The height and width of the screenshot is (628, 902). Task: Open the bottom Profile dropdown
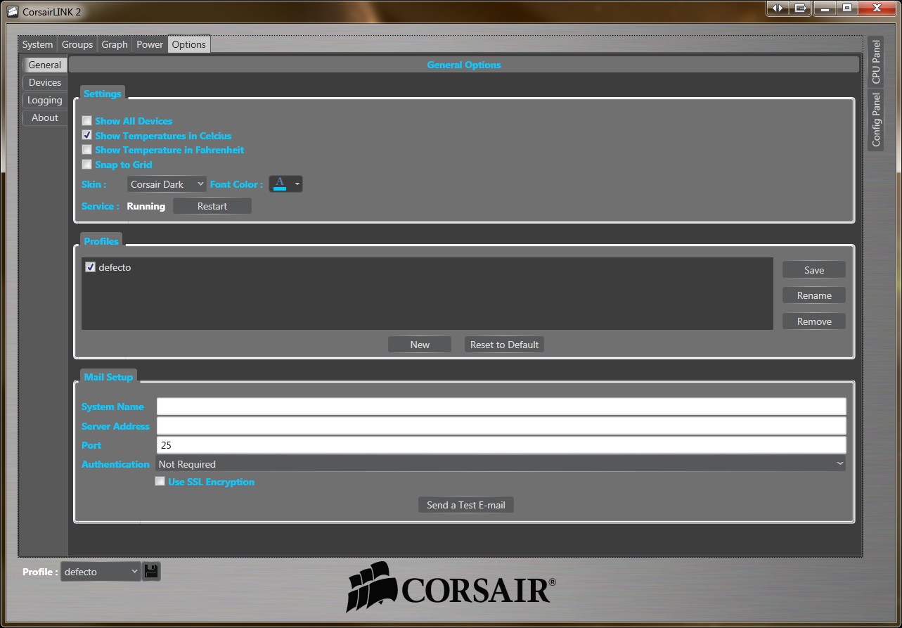[x=101, y=572]
